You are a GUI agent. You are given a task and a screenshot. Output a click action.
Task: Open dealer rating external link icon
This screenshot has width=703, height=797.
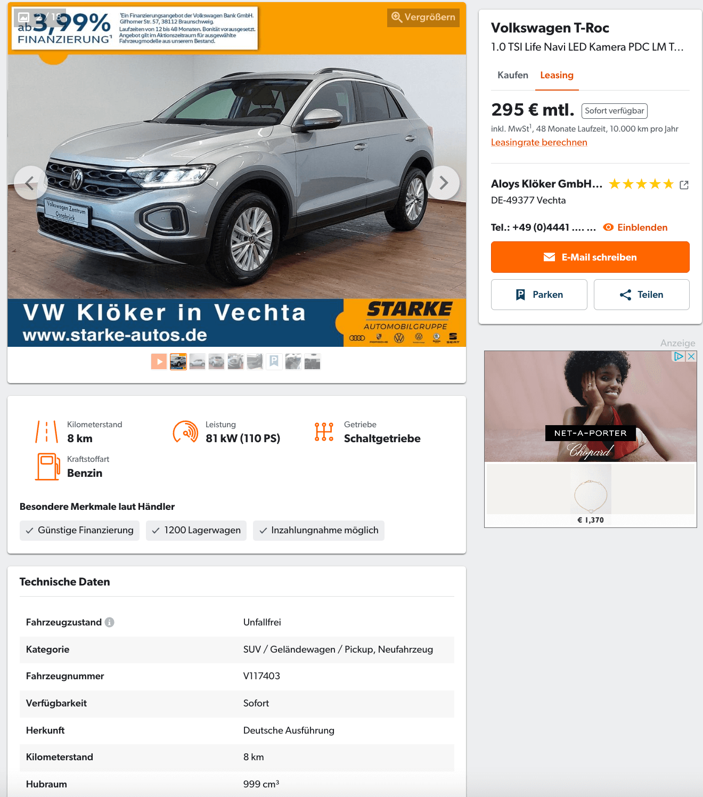coord(684,185)
